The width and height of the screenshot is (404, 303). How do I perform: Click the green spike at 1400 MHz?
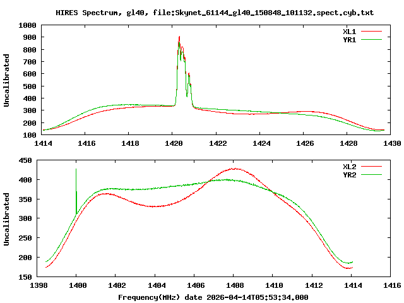[76, 191]
